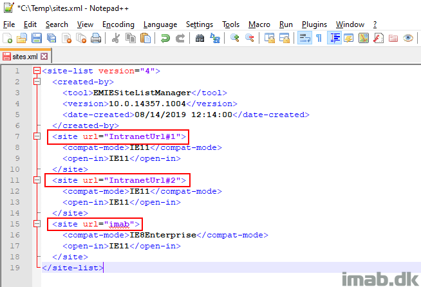Click the 10.0.14357.1004 version value

(147, 104)
